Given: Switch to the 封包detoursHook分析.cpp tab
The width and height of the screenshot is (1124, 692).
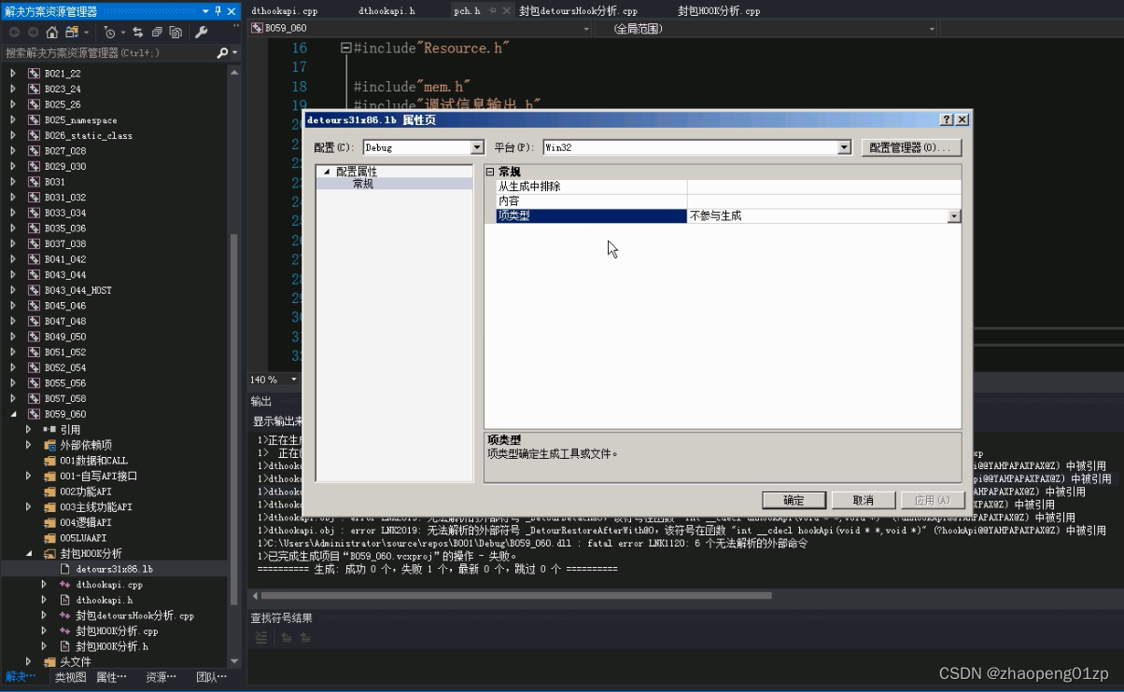Looking at the screenshot, I should [x=578, y=11].
